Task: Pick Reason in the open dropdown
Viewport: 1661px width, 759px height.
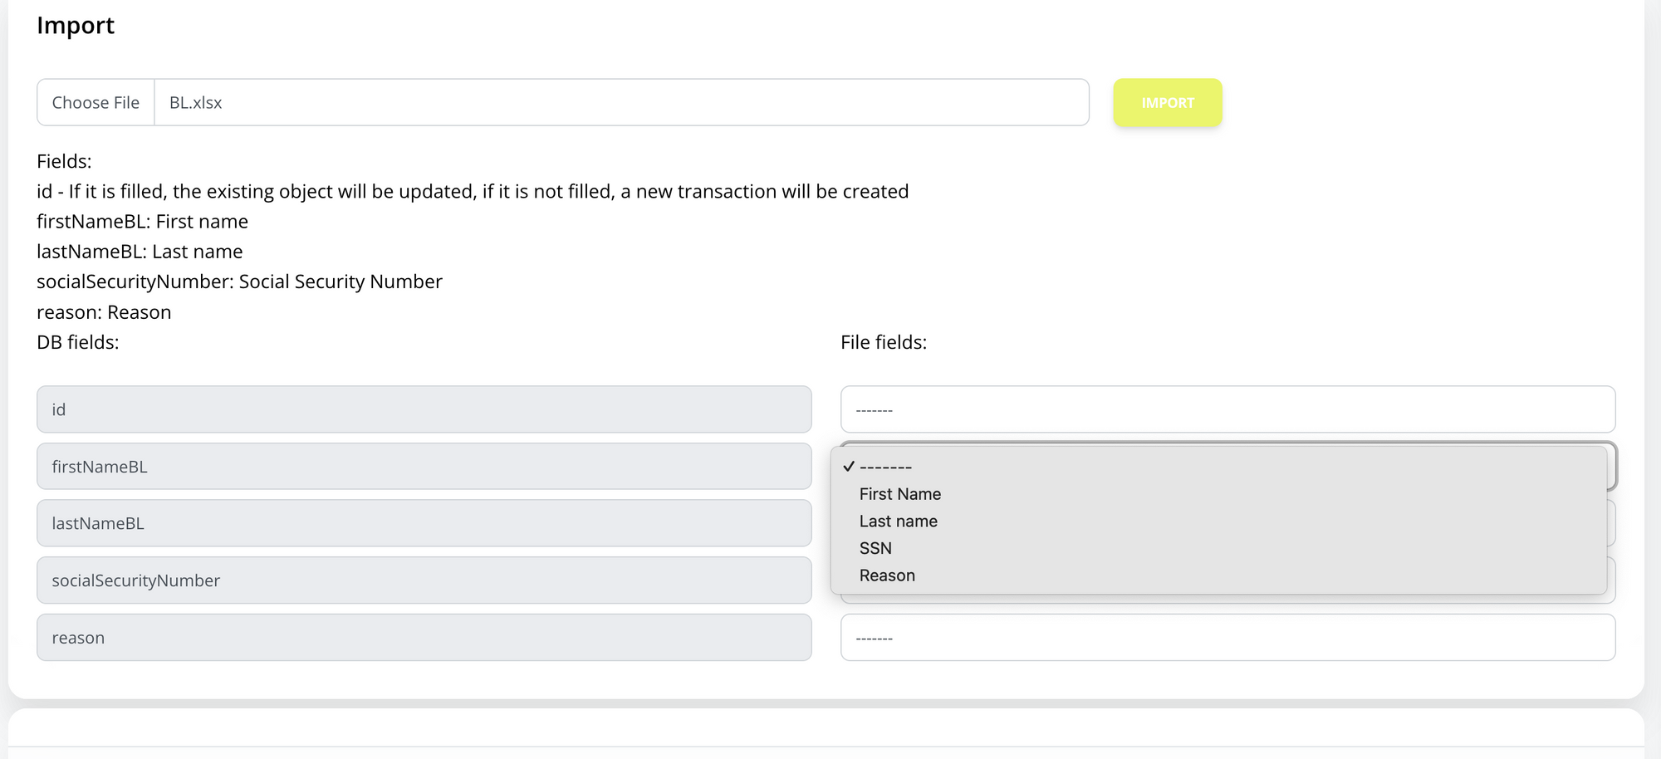Action: pyautogui.click(x=887, y=575)
